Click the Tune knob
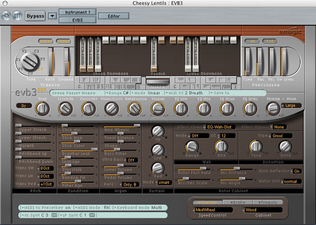 pyautogui.click(x=42, y=109)
